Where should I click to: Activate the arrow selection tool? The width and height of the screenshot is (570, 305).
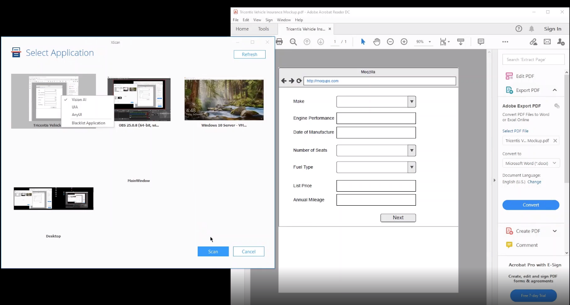point(363,42)
